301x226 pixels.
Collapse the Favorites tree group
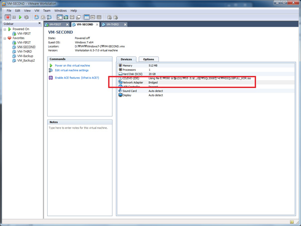(5, 38)
